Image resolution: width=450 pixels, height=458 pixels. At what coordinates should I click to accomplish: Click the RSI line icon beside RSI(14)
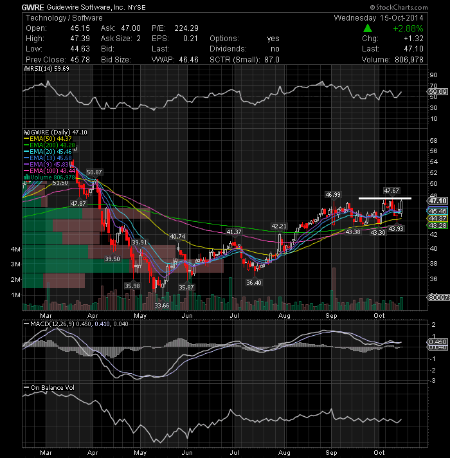pos(26,69)
